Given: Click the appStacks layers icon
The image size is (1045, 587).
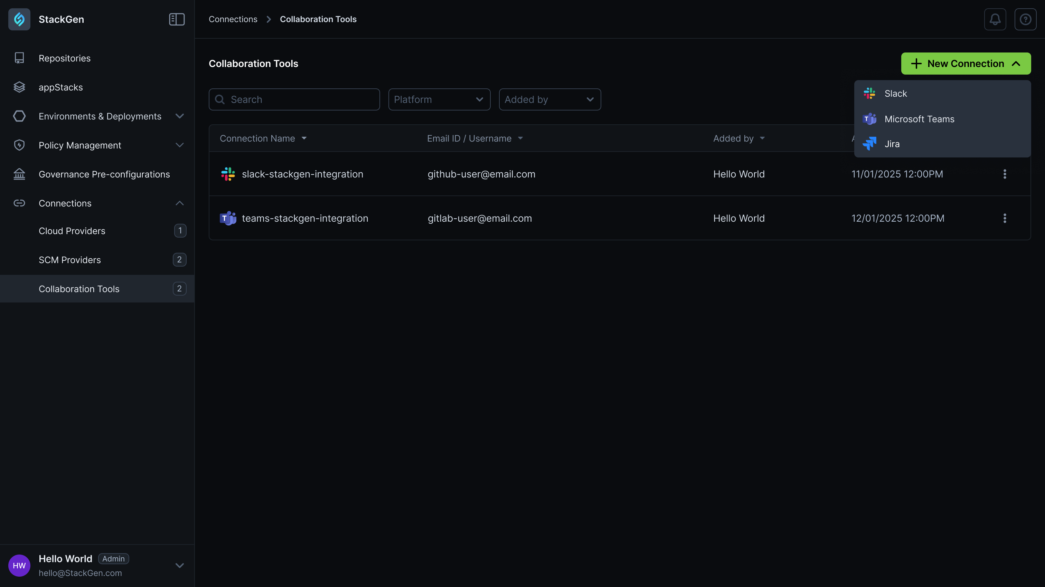Looking at the screenshot, I should 19,87.
